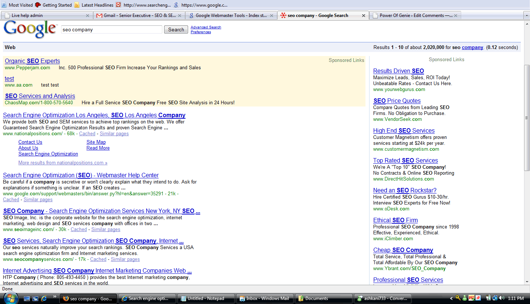Open the Read More sitelink
This screenshot has height=304, width=530.
pos(98,148)
